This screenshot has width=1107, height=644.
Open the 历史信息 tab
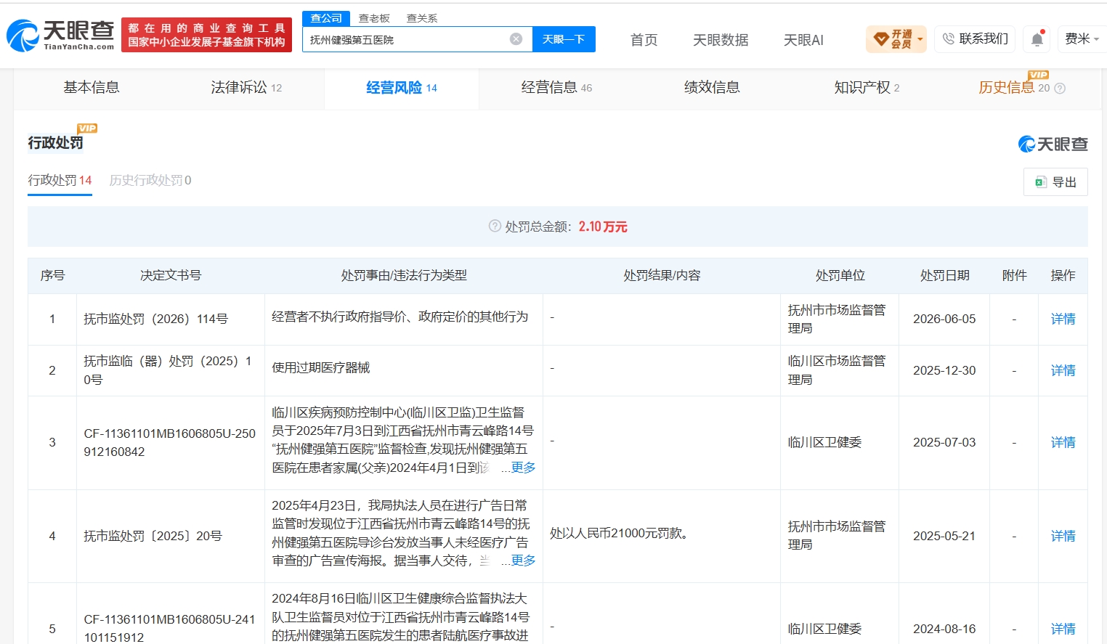coord(1014,88)
